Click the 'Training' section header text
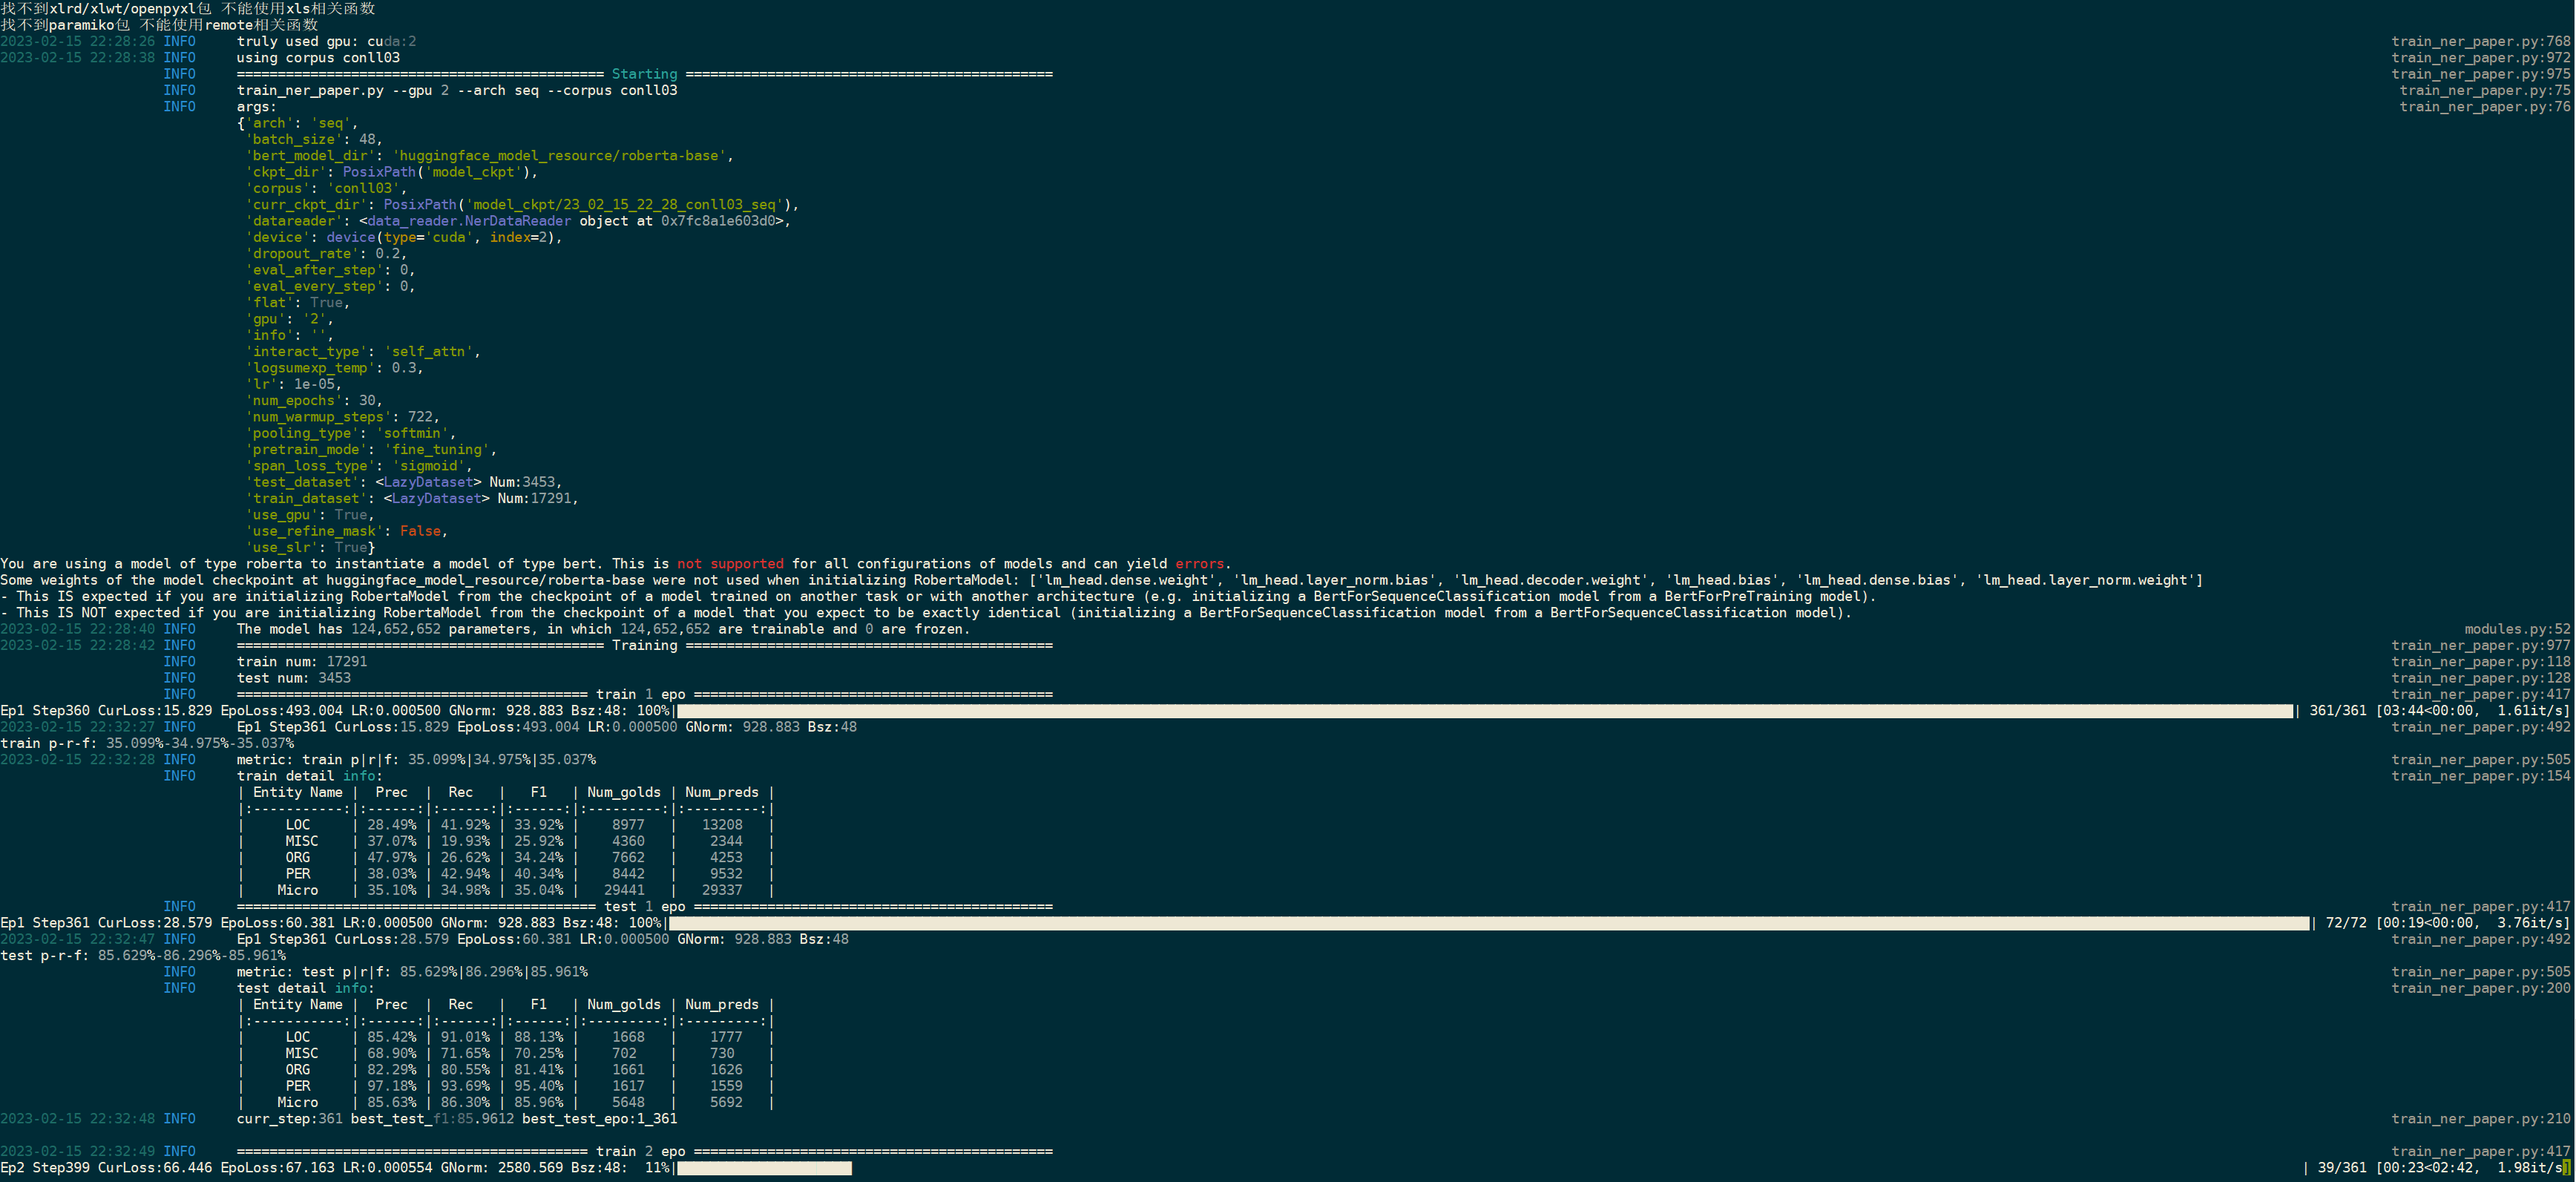This screenshot has width=2576, height=1182. (644, 645)
